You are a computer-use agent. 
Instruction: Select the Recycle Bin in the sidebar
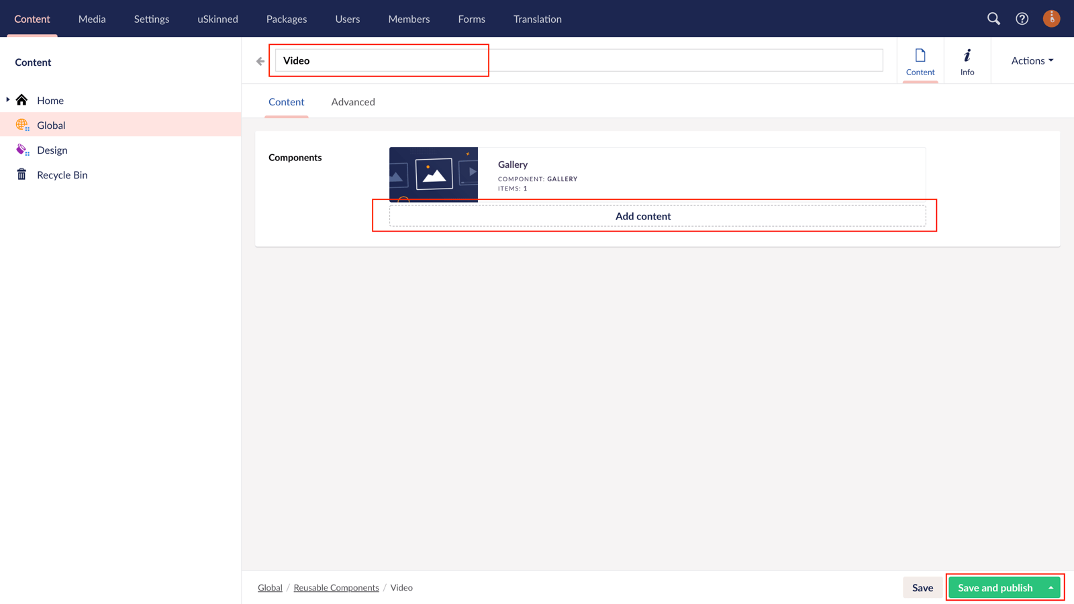click(x=62, y=174)
